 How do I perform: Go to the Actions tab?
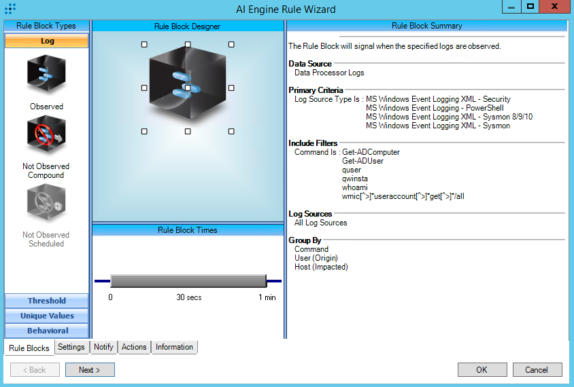click(134, 347)
